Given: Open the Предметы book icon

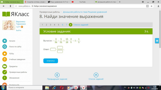Looking at the screenshot, I should (5, 66).
